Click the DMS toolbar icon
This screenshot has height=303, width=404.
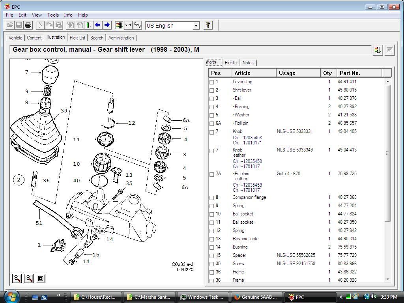[x=137, y=25]
